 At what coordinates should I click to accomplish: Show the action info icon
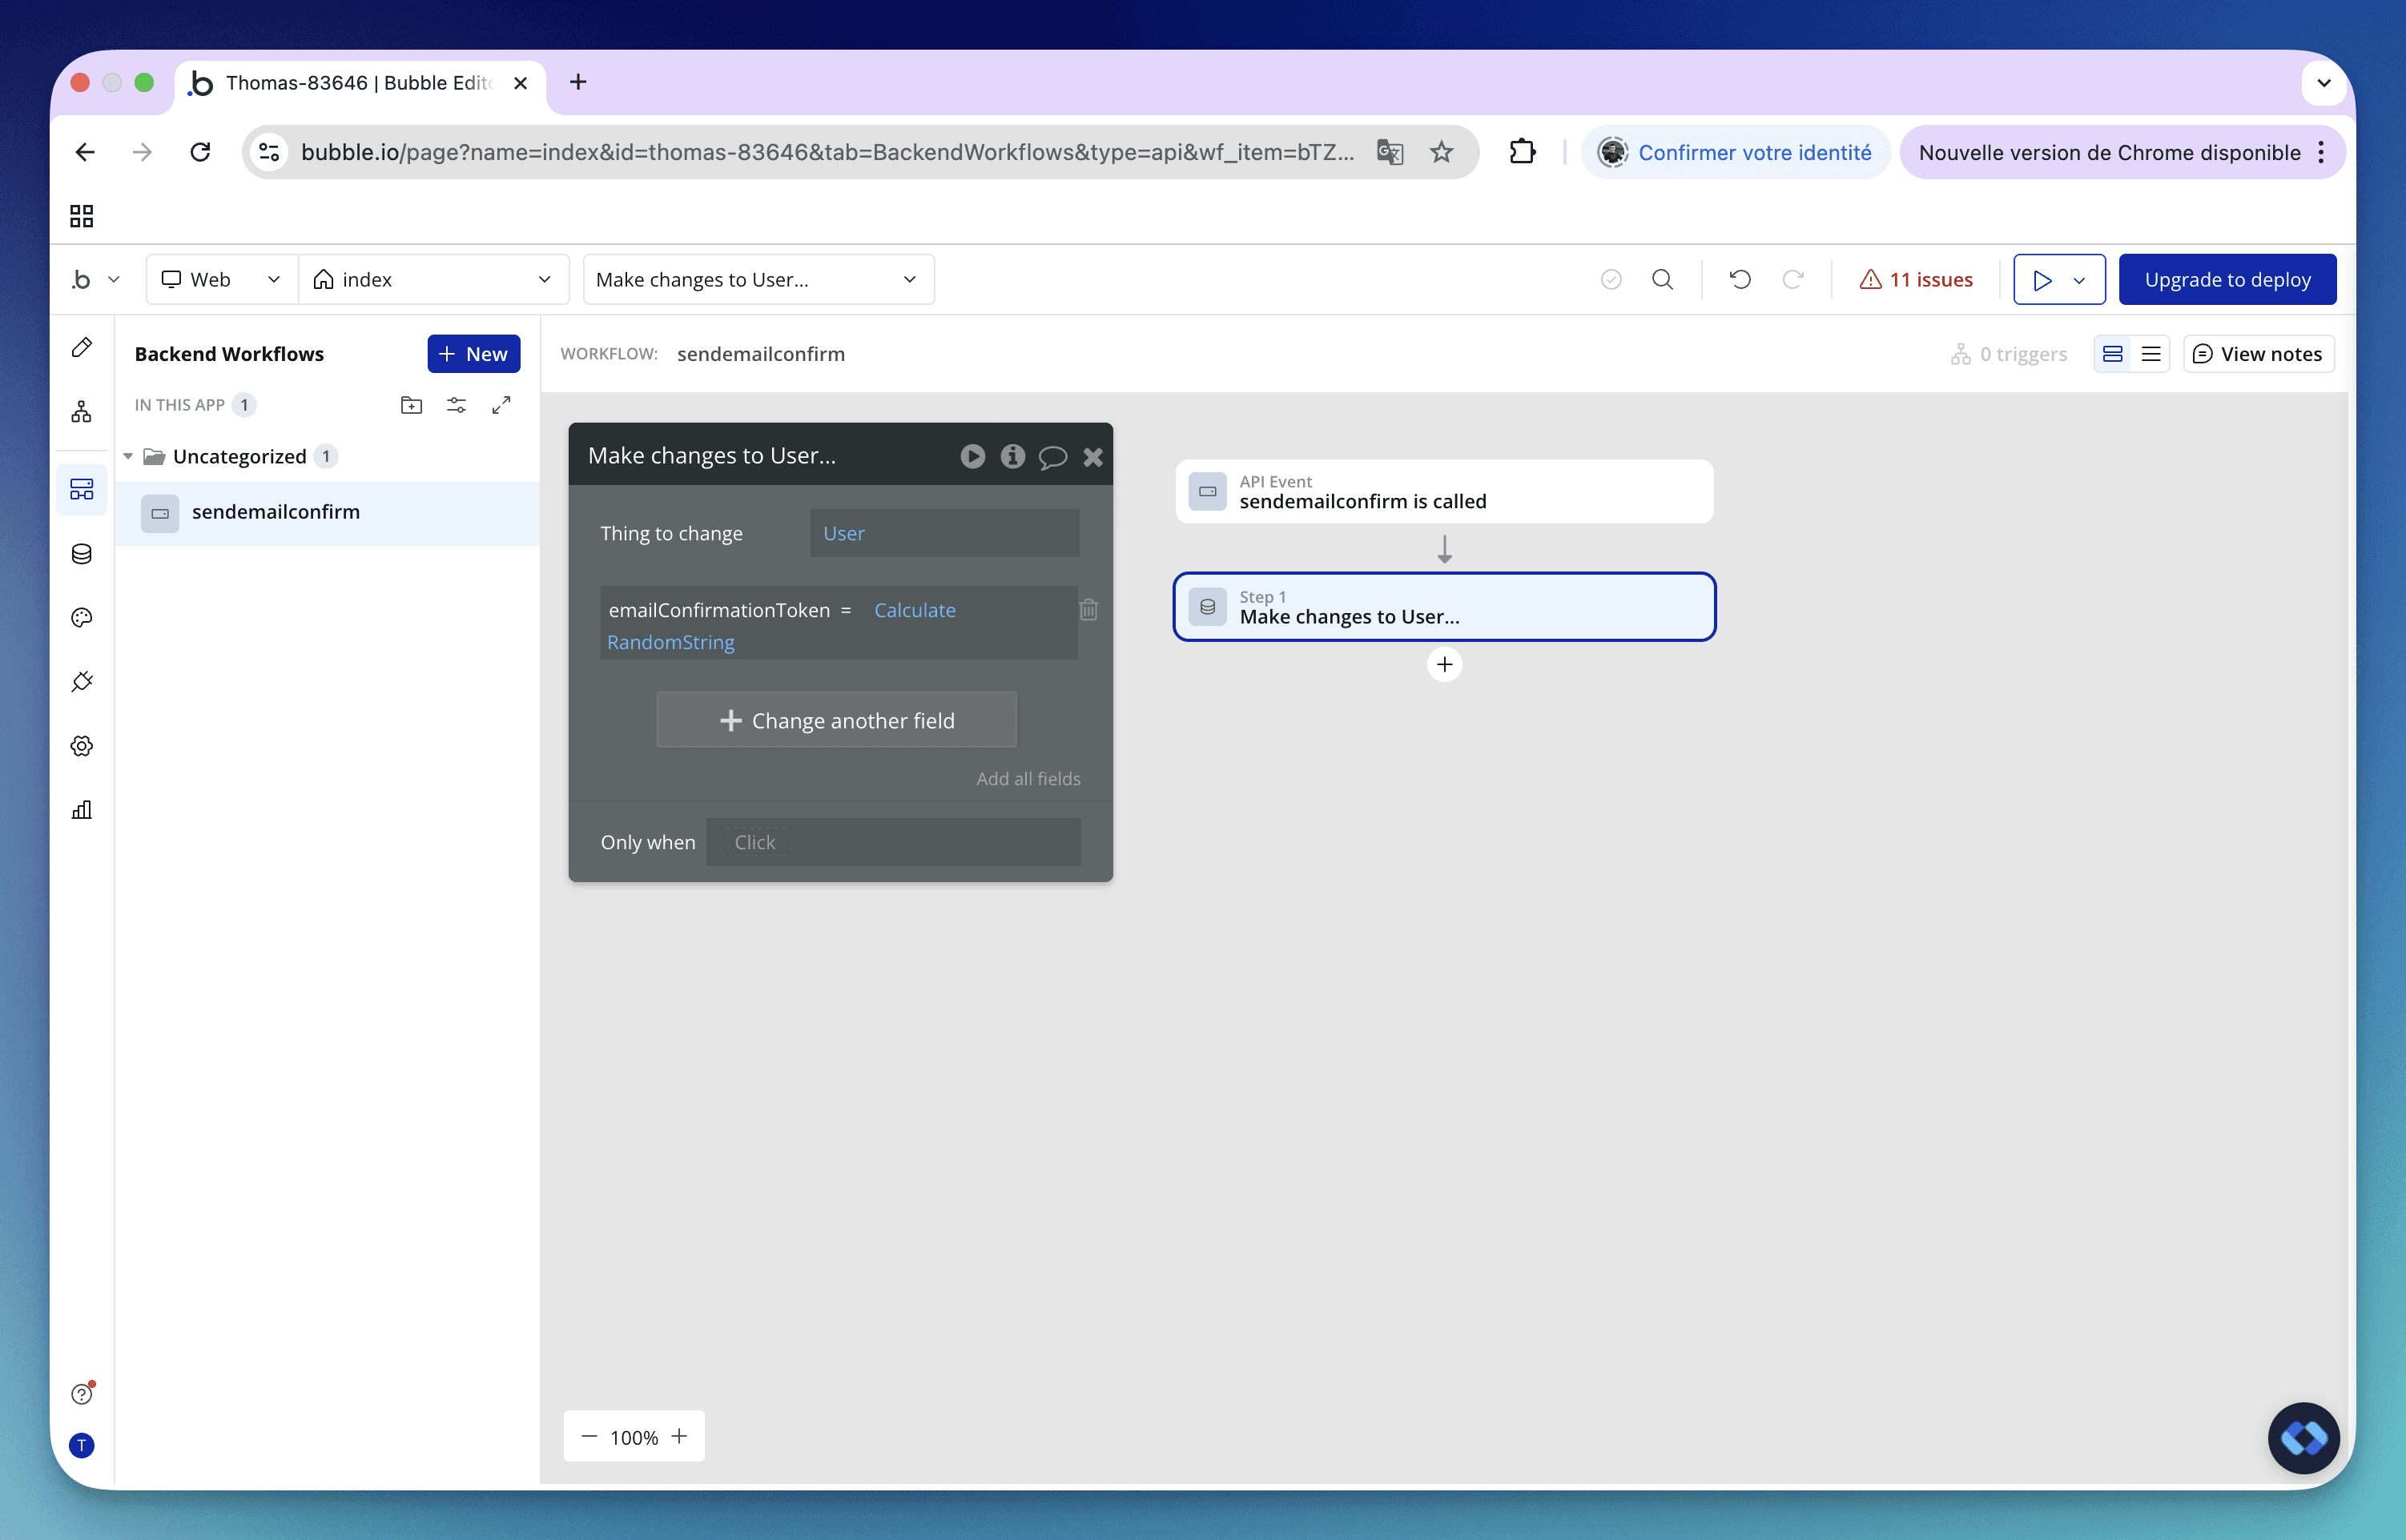(1012, 456)
